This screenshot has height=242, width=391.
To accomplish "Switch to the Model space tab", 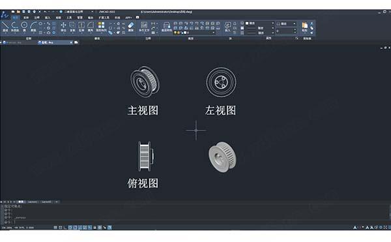I will click(x=21, y=202).
